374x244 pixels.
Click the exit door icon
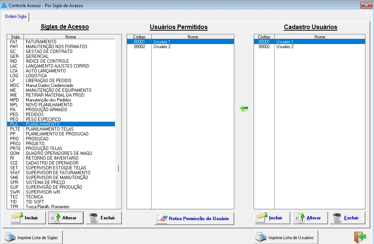[x=360, y=237]
